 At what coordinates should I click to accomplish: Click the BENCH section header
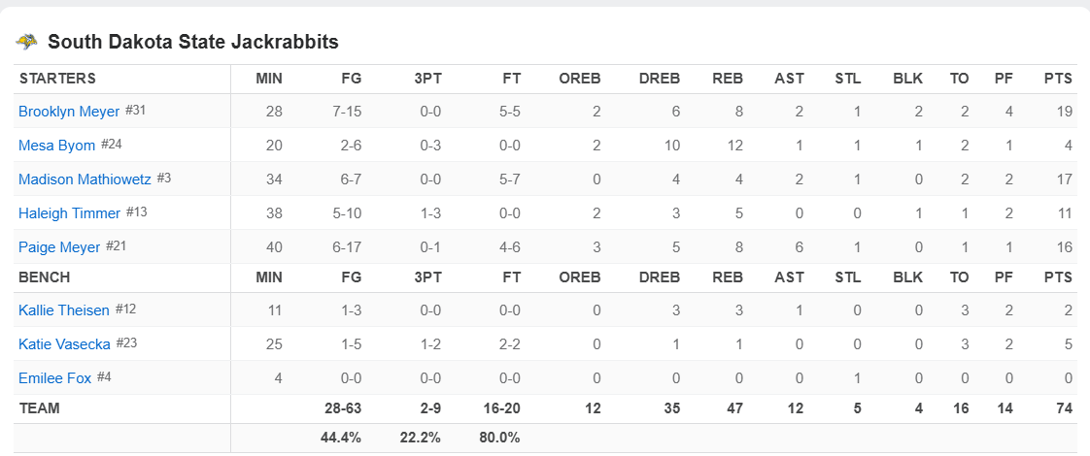[x=45, y=277]
